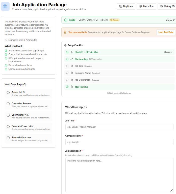Expand Change chevron in ChatGPT row
The width and height of the screenshot is (176, 194).
pos(172,52)
